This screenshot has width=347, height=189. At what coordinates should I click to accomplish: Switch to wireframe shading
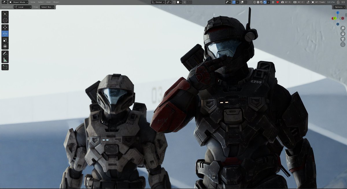click(254, 2)
